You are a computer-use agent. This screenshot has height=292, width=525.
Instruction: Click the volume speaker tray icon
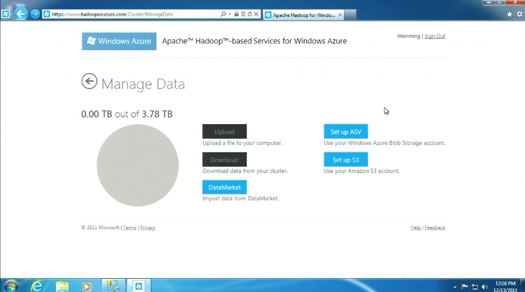pos(485,287)
